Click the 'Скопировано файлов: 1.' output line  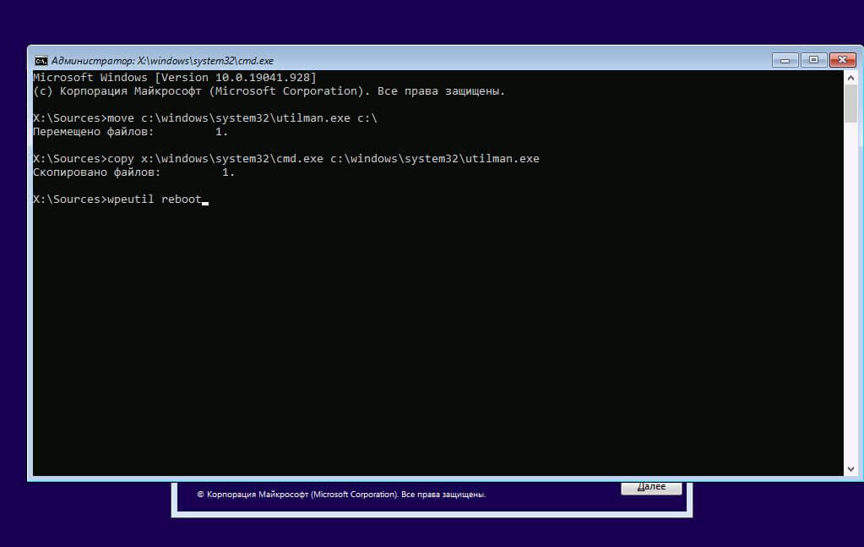coord(134,172)
